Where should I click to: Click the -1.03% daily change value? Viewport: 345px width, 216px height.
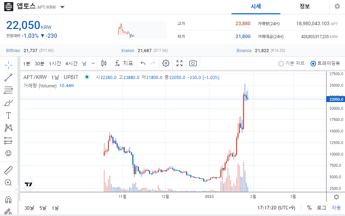coord(30,36)
